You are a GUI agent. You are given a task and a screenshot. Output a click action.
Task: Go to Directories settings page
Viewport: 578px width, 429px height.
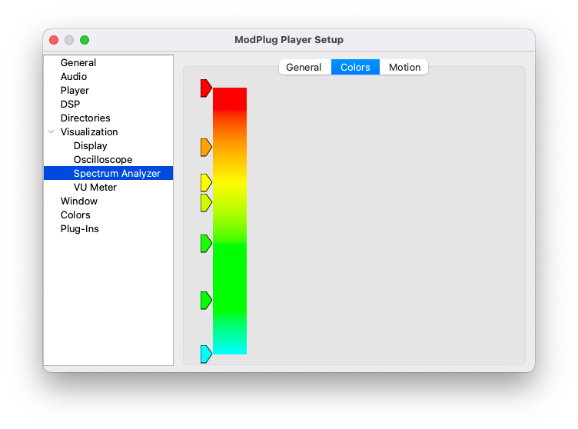pyautogui.click(x=85, y=118)
